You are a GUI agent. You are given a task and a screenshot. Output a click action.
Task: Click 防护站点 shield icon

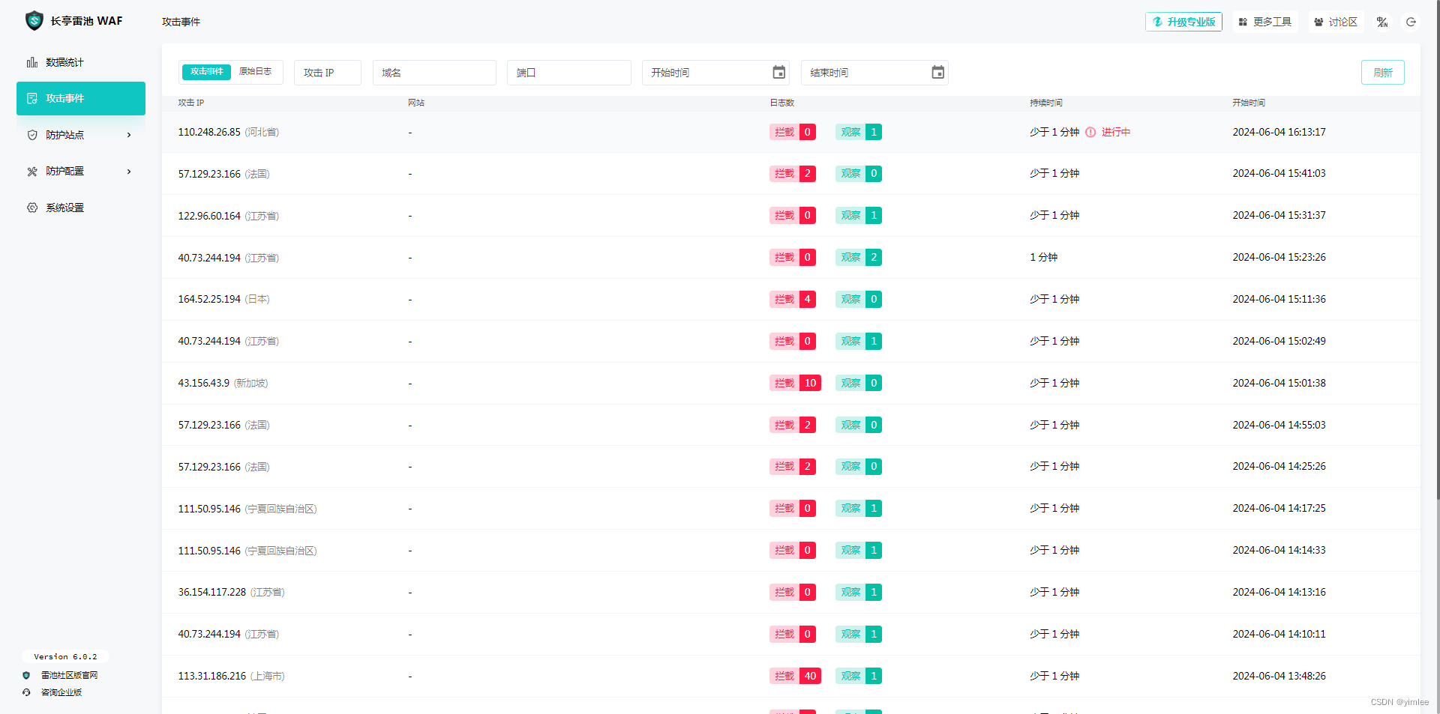click(32, 135)
